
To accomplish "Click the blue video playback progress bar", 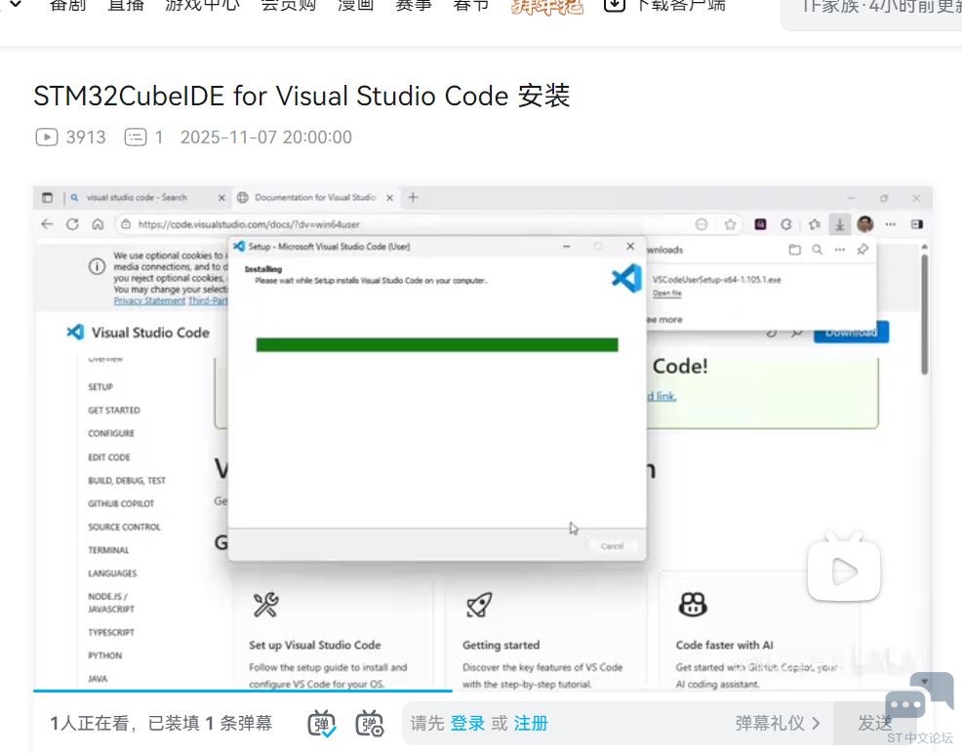I will (242, 692).
